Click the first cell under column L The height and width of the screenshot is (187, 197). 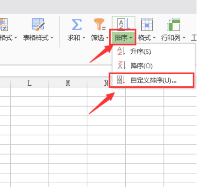pos(30,92)
